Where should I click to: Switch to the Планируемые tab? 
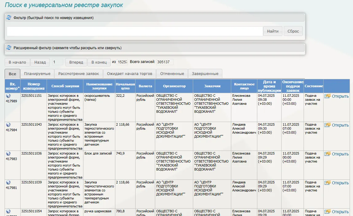click(x=37, y=74)
